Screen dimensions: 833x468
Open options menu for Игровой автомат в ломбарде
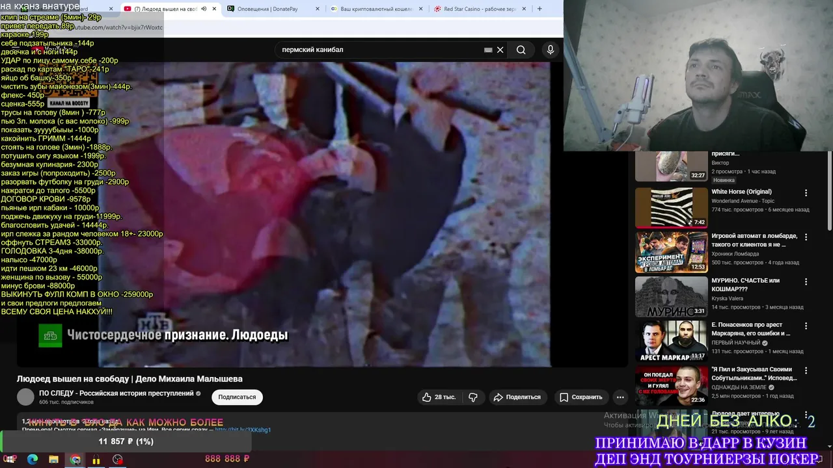coord(806,237)
